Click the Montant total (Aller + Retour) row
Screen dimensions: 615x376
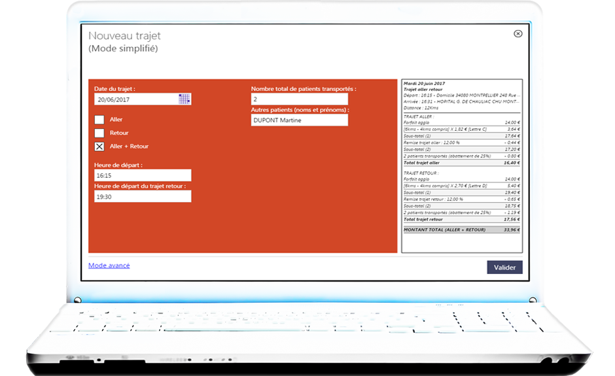pos(461,230)
